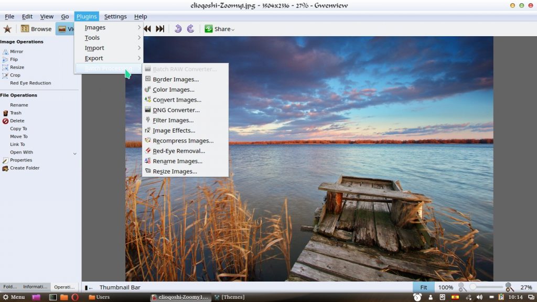Open the Go menu
Screen dimensions: 537x302
point(65,16)
